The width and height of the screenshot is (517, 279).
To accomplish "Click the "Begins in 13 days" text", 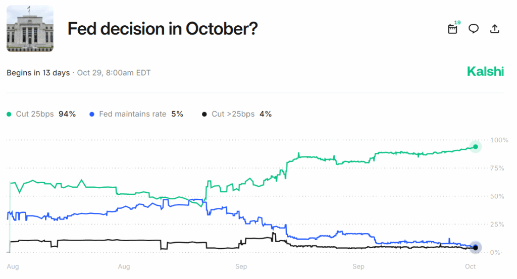I will pos(38,73).
